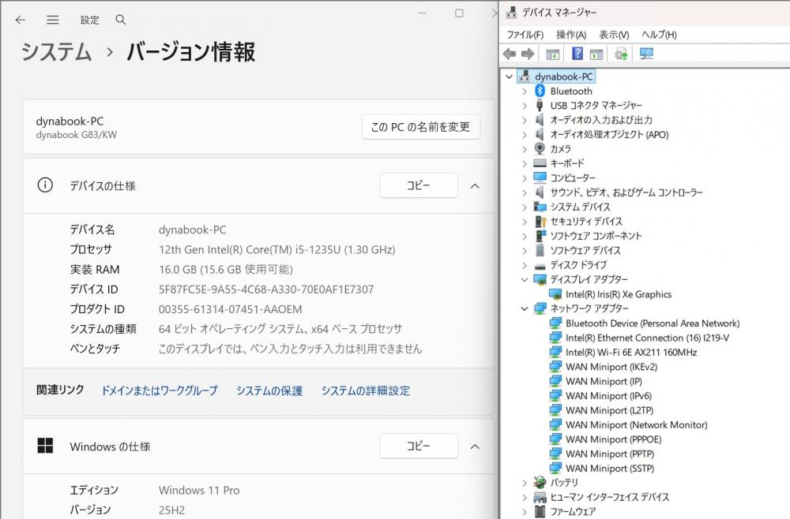This screenshot has height=519, width=790.
Task: Click the Intel Iris Xe Graphics adapter icon
Action: point(555,294)
